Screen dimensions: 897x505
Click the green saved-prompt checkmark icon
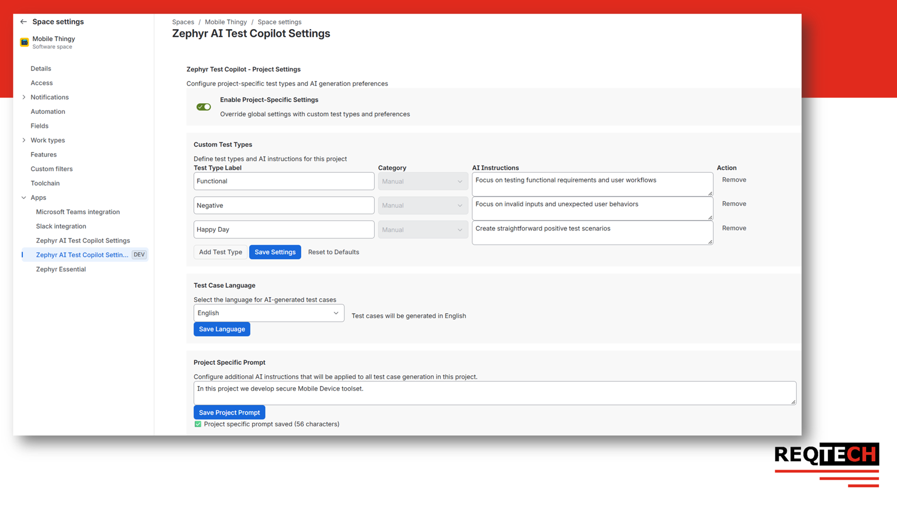pyautogui.click(x=198, y=424)
